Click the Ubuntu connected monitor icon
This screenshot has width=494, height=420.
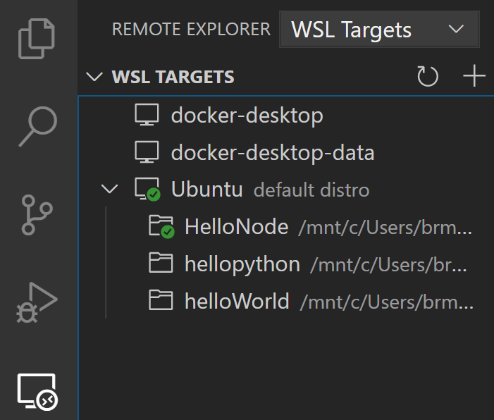(147, 190)
